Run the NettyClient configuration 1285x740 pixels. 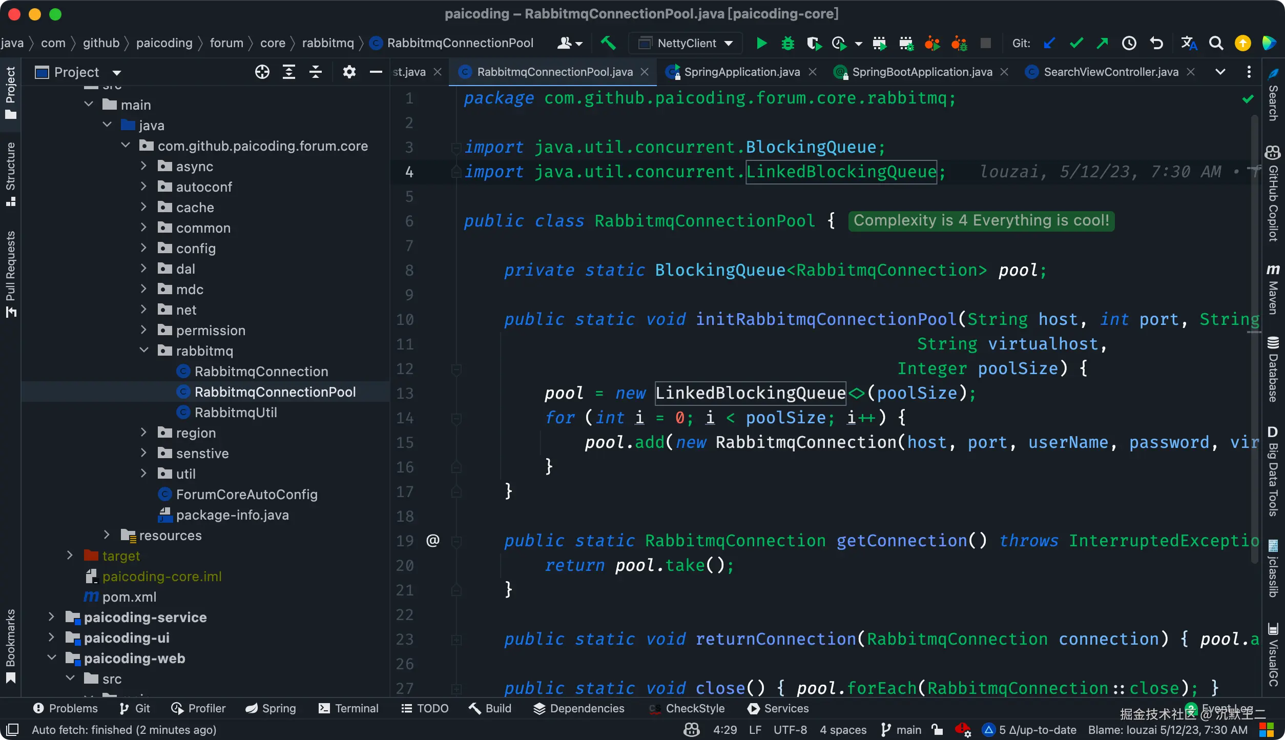[x=761, y=43]
